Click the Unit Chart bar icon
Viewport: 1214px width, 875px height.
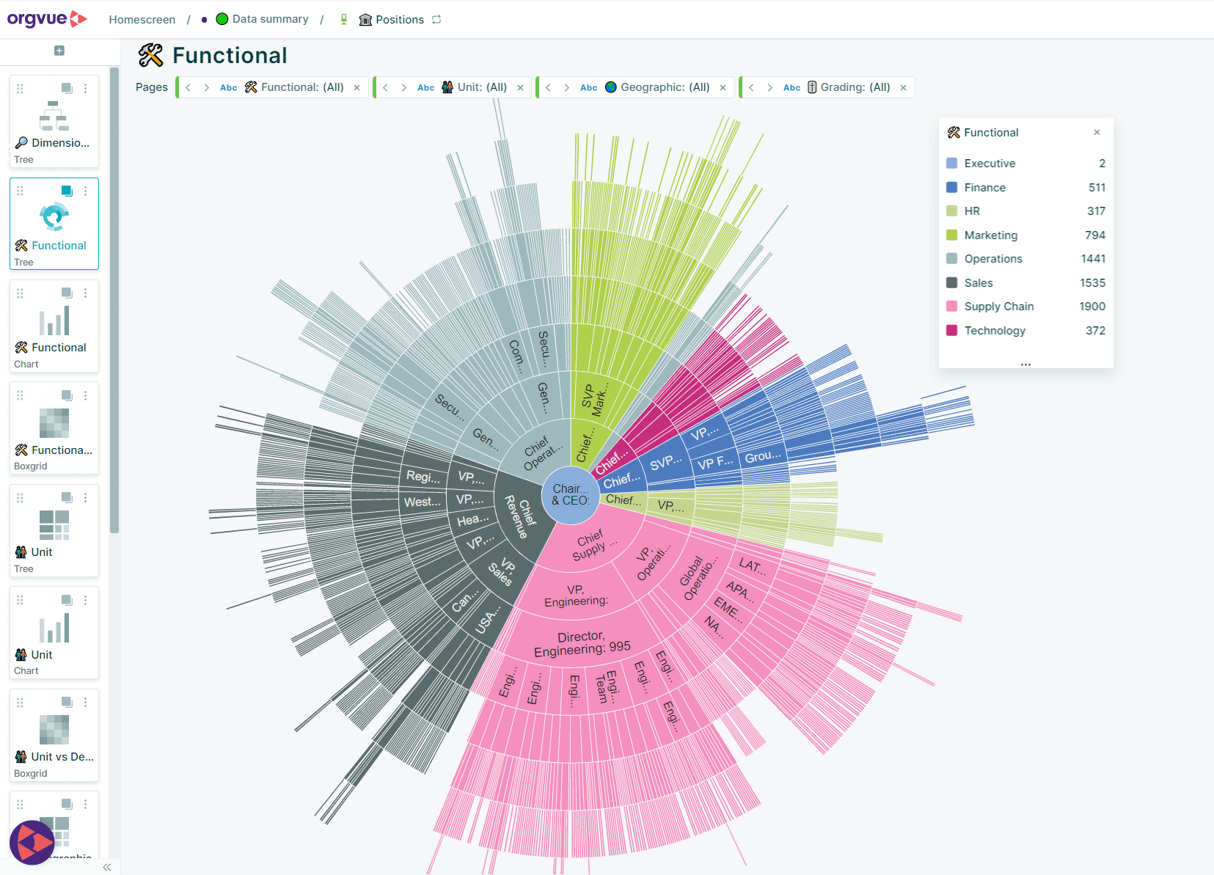tap(54, 626)
